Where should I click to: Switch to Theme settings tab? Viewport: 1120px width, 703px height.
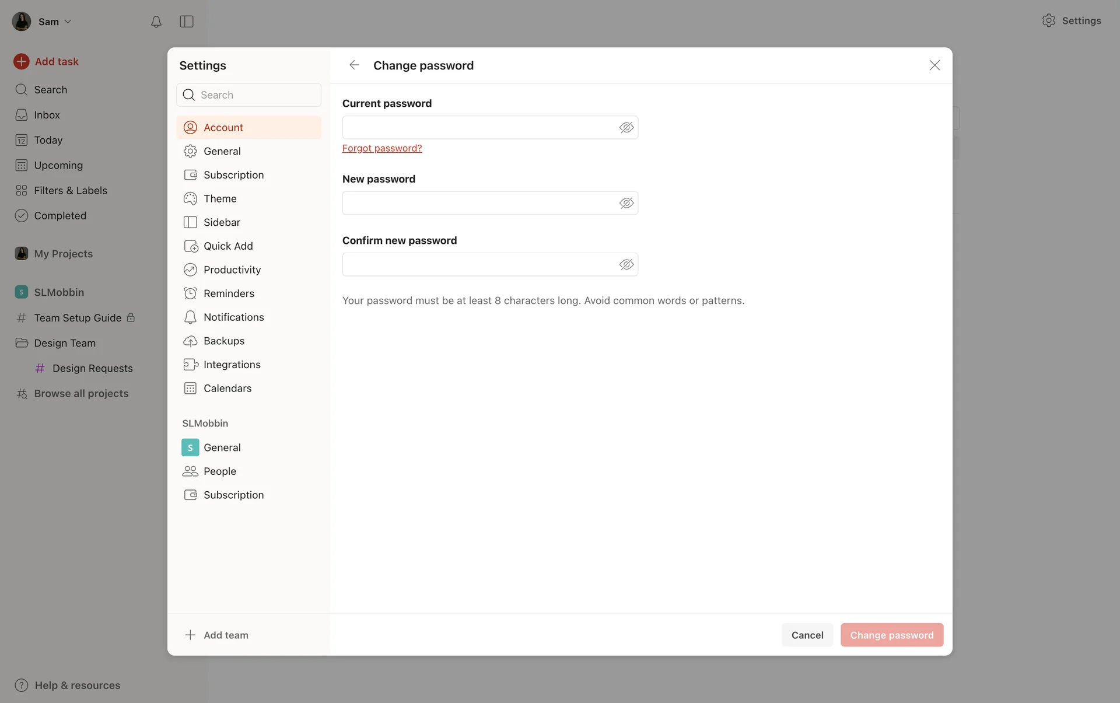(x=220, y=198)
